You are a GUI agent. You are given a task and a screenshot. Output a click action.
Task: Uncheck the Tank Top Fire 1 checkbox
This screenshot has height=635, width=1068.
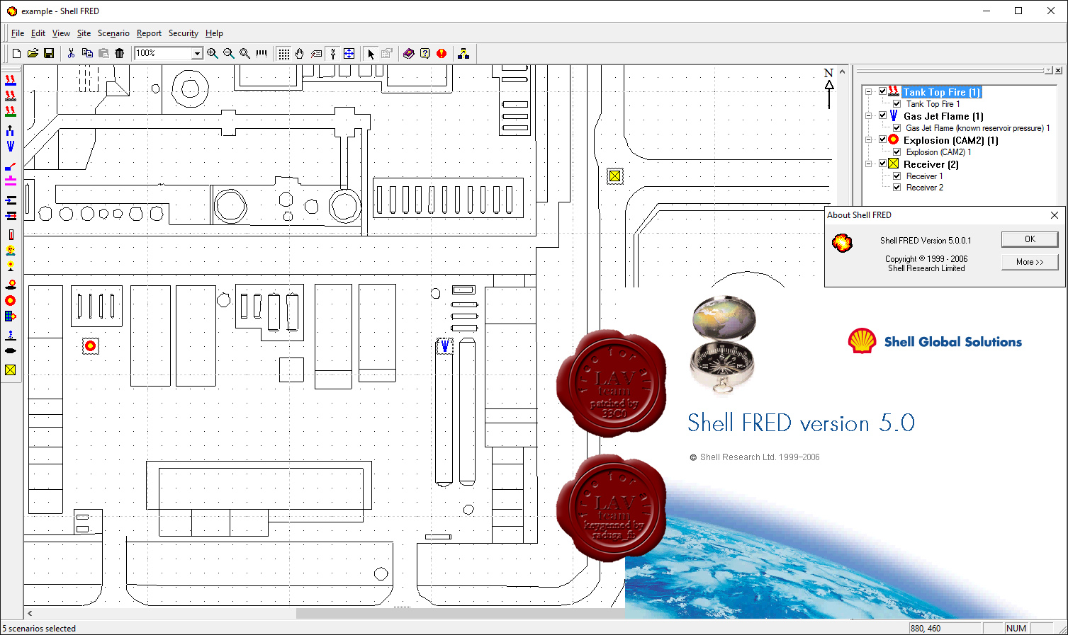click(x=896, y=104)
